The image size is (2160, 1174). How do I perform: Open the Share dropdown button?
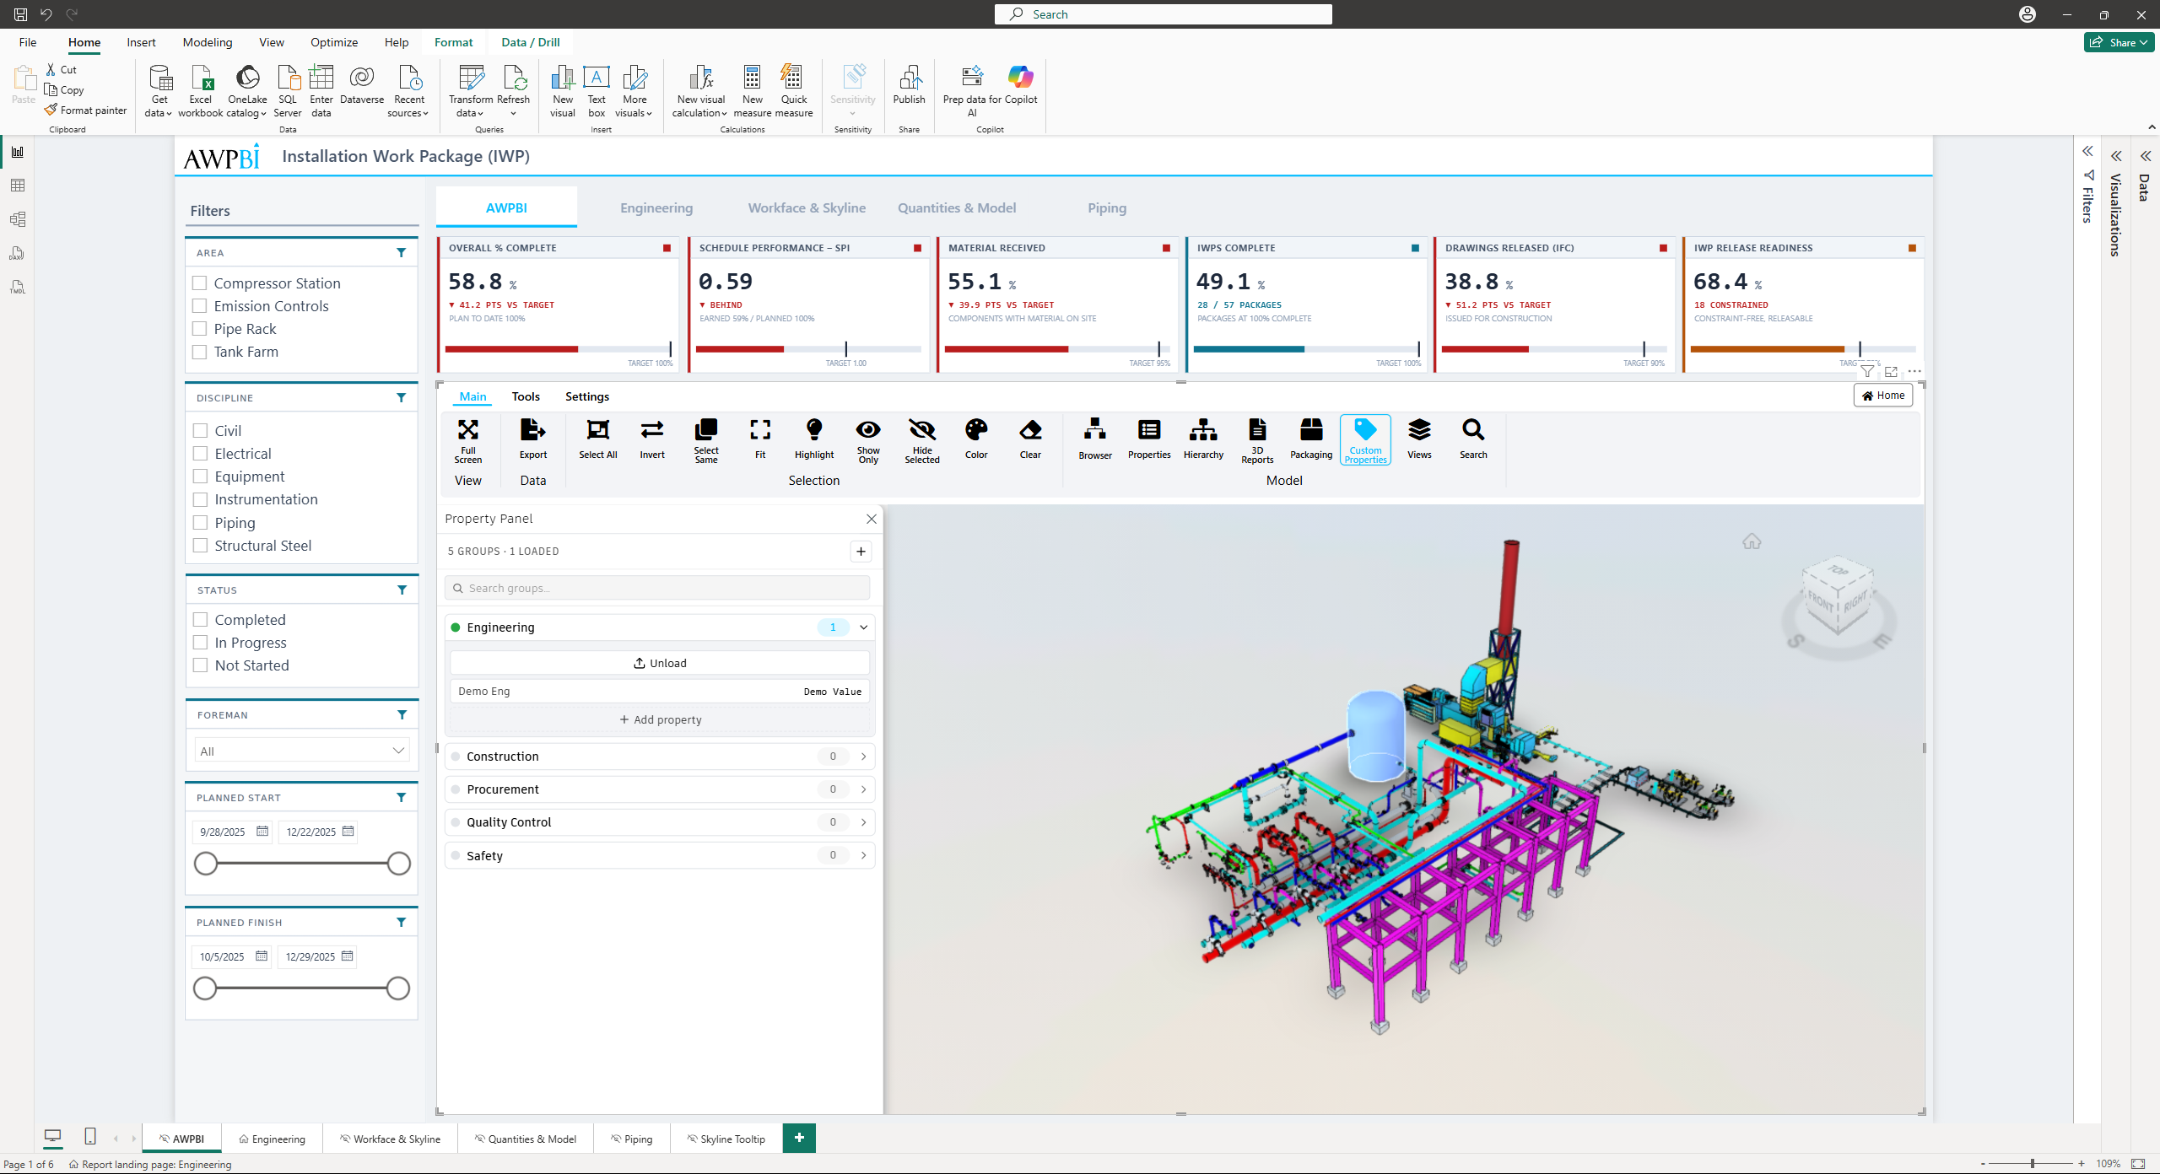2119,42
